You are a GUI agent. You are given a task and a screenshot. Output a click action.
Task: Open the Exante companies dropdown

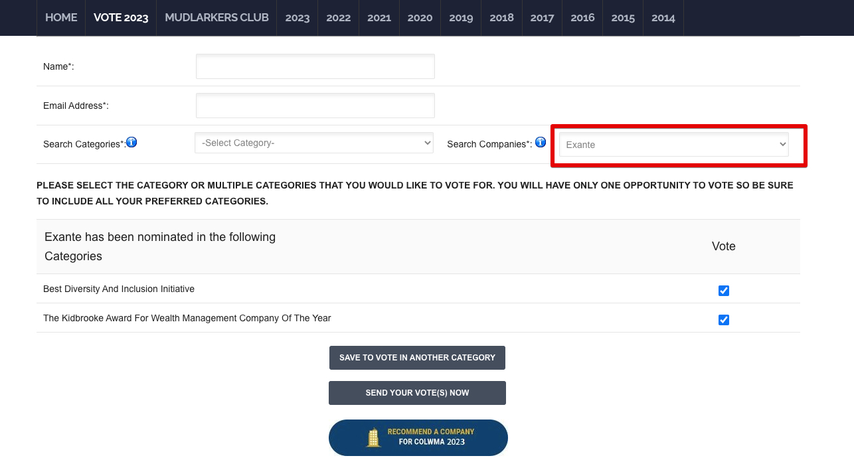(x=674, y=145)
